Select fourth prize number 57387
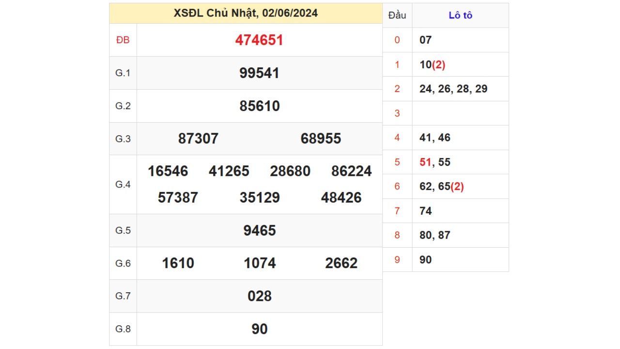 (178, 198)
